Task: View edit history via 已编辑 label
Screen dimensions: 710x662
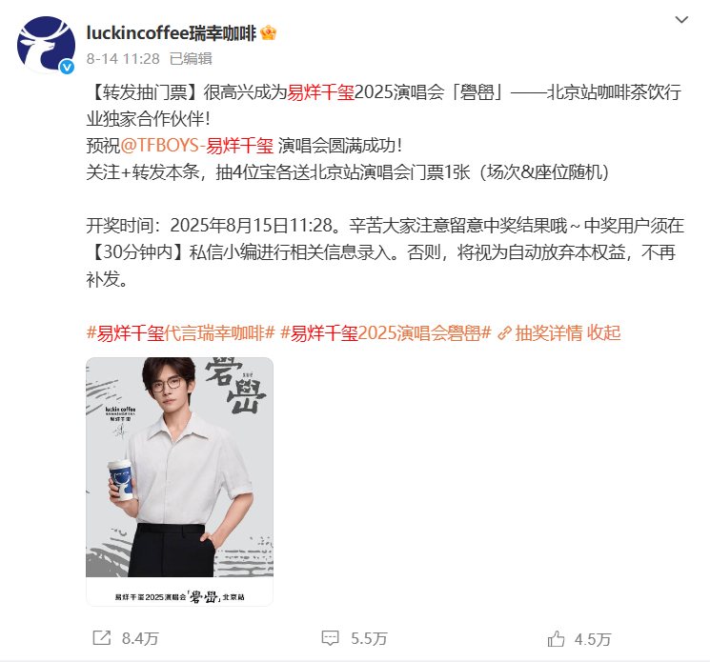Action: [x=191, y=59]
